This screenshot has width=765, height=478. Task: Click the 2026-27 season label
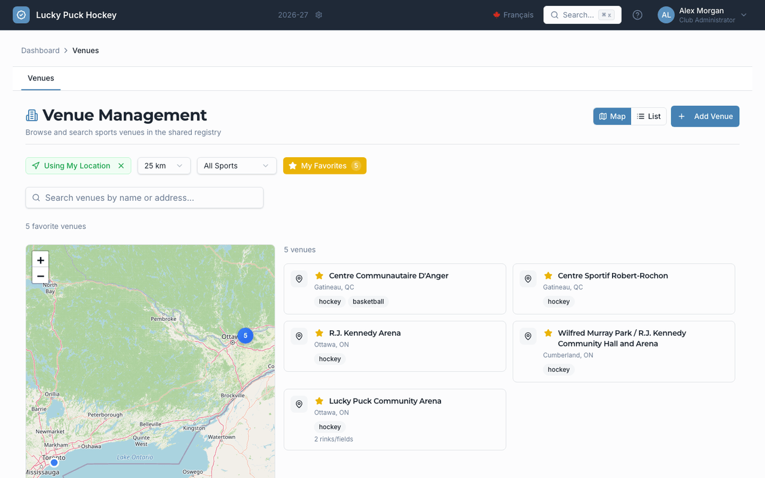click(x=293, y=15)
